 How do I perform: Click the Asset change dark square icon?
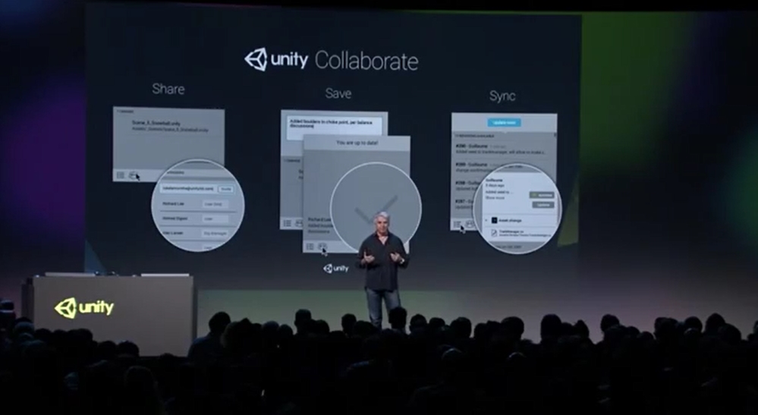pyautogui.click(x=495, y=220)
